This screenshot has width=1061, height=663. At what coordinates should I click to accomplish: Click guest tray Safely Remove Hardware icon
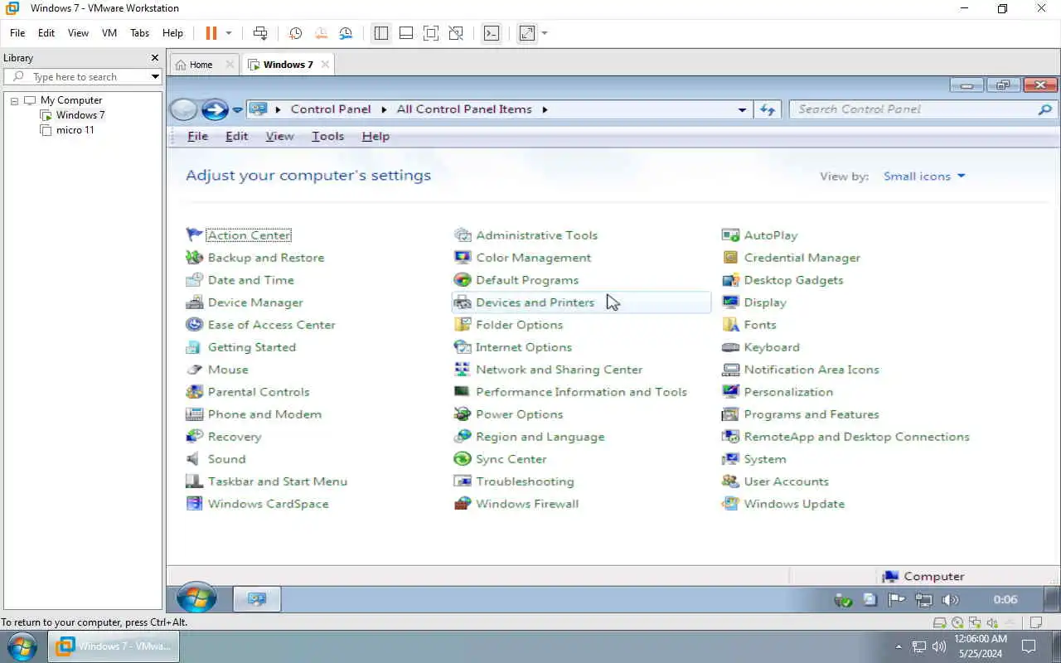pyautogui.click(x=844, y=600)
